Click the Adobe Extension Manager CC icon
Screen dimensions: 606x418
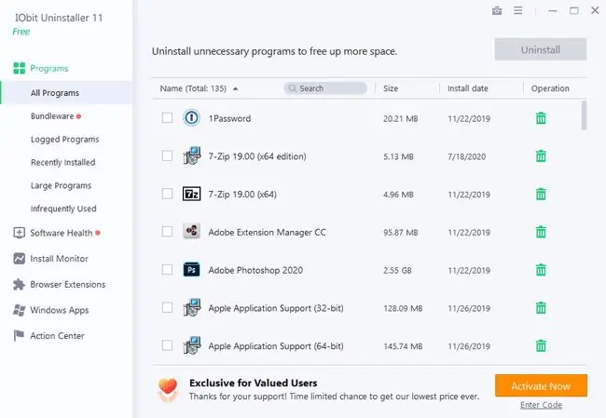click(191, 232)
